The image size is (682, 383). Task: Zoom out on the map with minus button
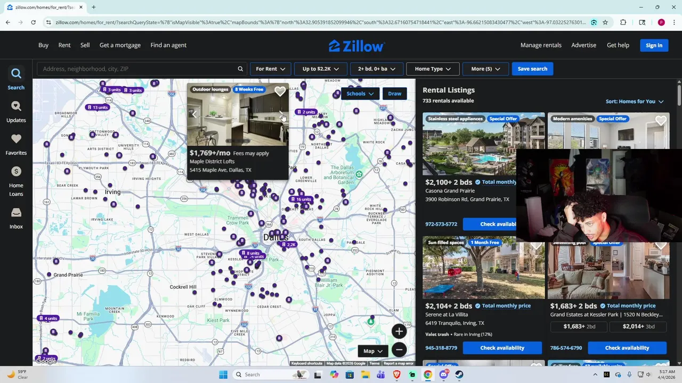(x=399, y=349)
